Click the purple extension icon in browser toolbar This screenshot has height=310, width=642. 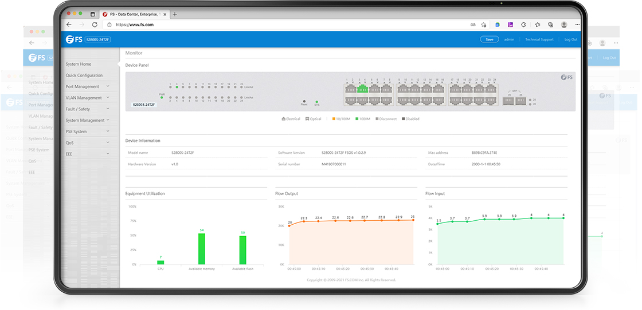510,25
